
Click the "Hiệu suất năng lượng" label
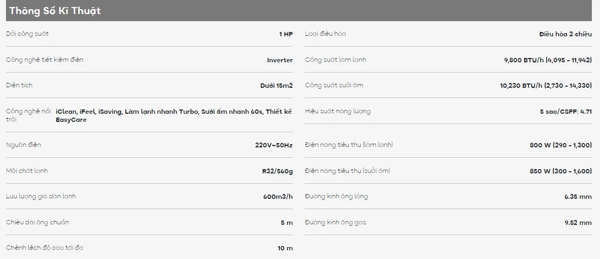click(337, 111)
